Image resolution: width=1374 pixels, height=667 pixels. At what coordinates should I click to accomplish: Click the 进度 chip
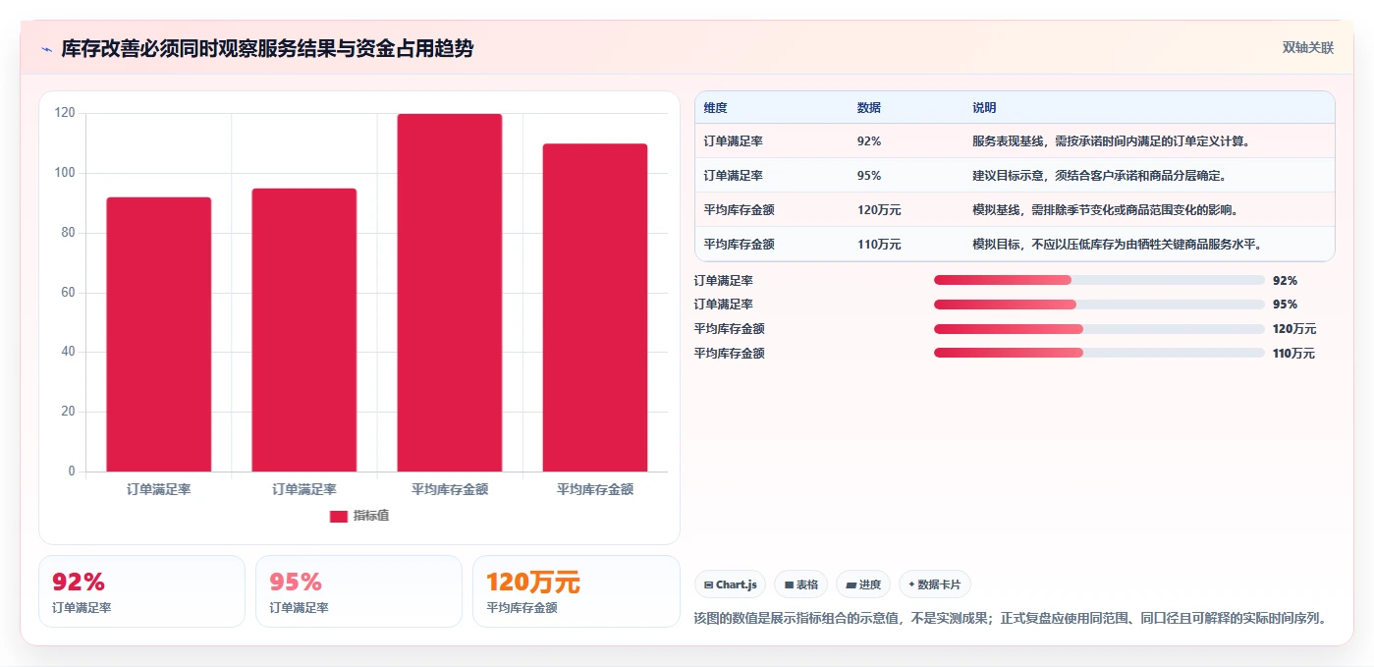863,584
